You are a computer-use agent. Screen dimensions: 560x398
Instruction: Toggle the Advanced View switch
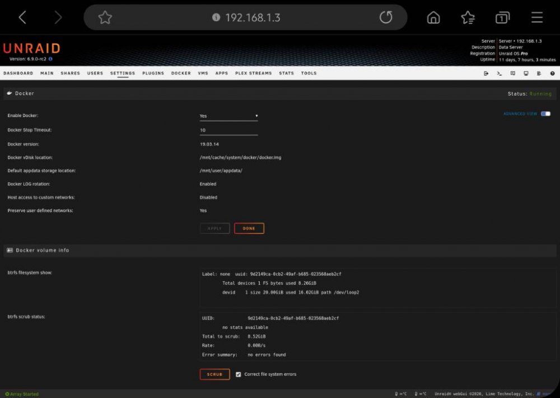point(545,114)
